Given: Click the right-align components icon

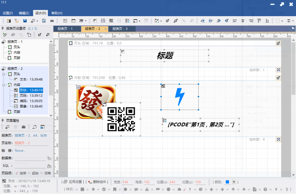Looking at the screenshot, I should point(251,21).
